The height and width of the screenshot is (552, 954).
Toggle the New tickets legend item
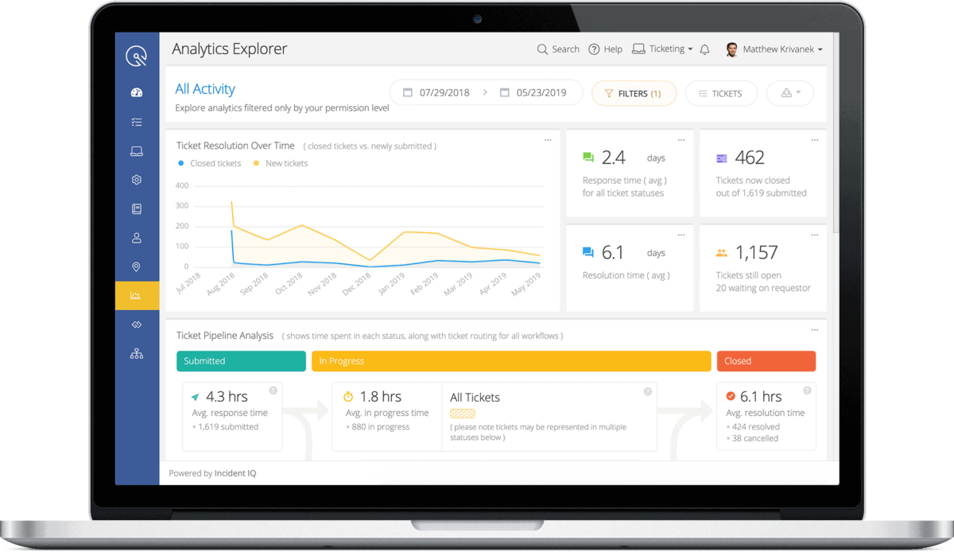280,163
